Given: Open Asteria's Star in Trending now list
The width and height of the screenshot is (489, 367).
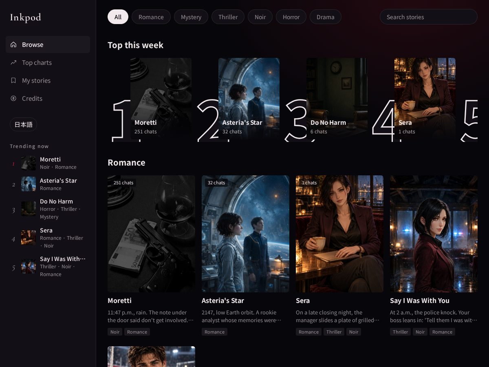Looking at the screenshot, I should point(48,184).
